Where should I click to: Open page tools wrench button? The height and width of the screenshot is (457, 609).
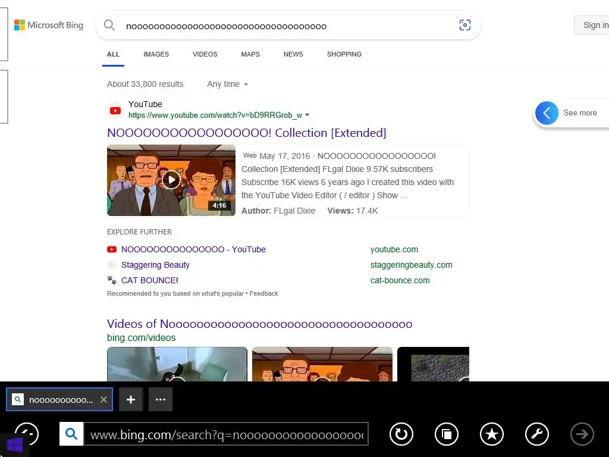(x=537, y=434)
